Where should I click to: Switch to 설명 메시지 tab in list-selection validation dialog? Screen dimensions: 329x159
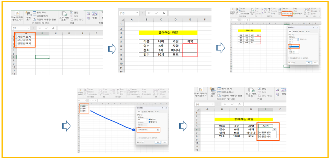[295, 31]
